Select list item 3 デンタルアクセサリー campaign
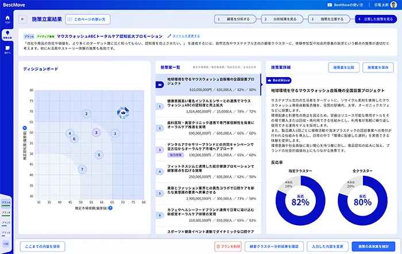 (206, 147)
